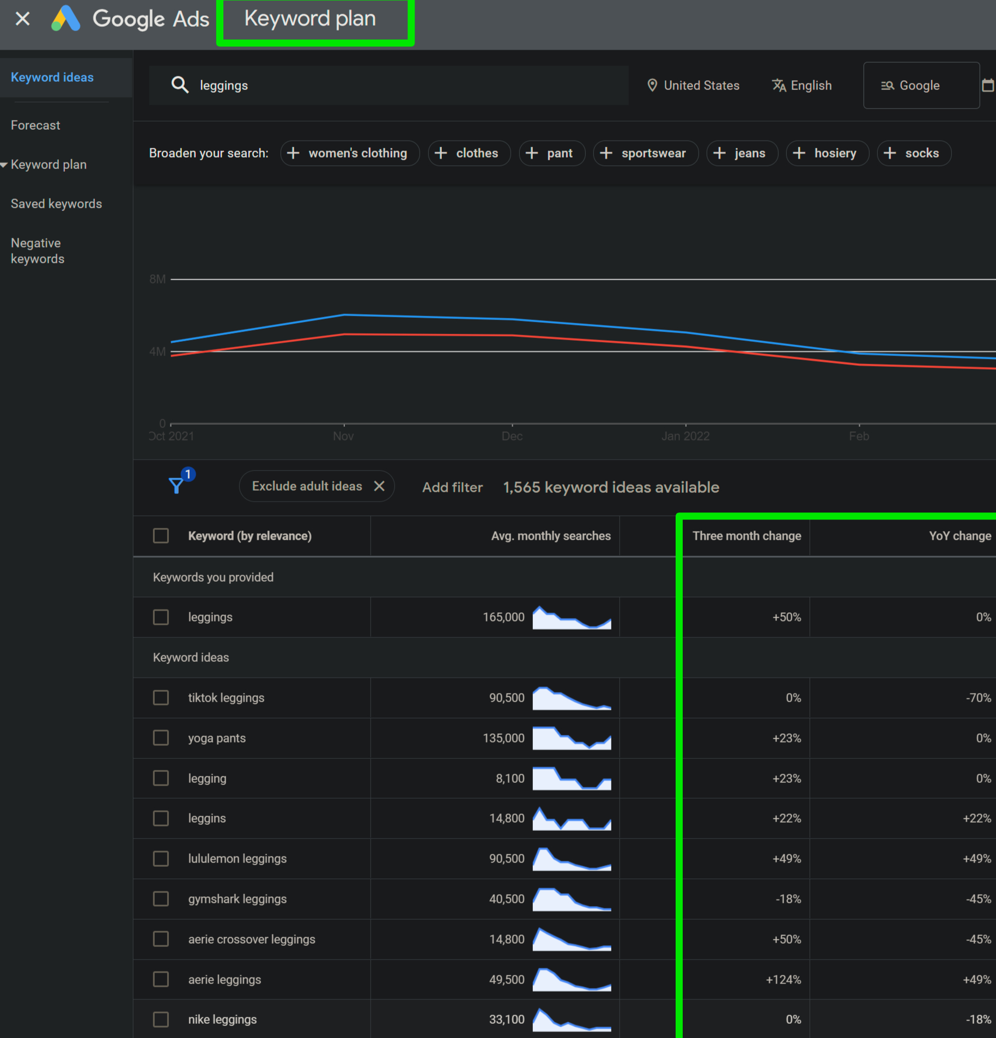Click the Add filter button
Viewport: 996px width, 1038px height.
pyautogui.click(x=452, y=487)
